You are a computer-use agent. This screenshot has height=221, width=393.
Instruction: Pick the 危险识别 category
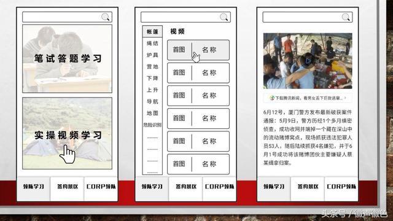pos(152,125)
